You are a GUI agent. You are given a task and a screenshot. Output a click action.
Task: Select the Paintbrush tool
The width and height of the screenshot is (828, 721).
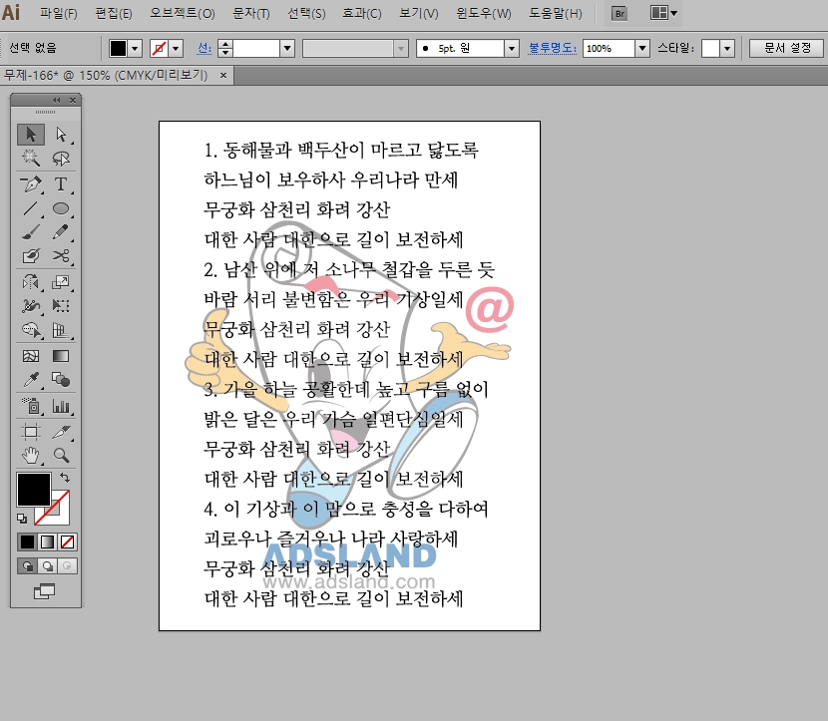31,232
